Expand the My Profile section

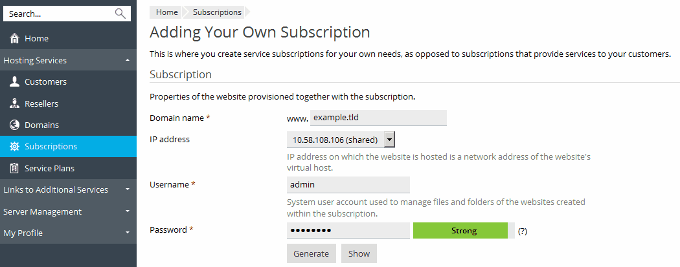tap(128, 233)
